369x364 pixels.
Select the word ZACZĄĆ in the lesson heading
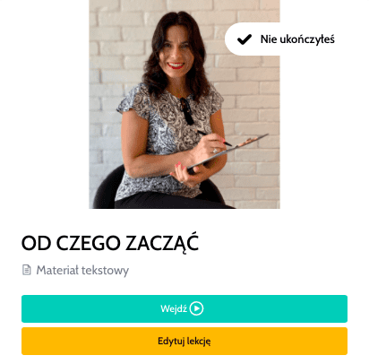[x=162, y=243]
